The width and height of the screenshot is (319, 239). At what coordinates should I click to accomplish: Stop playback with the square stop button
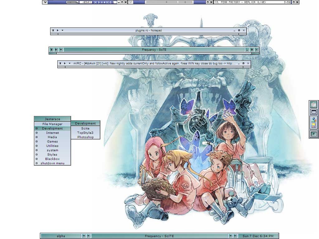pos(104,2)
